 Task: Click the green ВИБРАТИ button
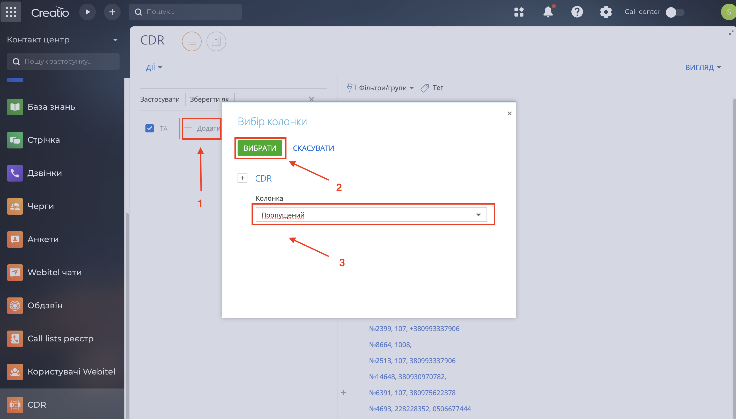point(260,148)
